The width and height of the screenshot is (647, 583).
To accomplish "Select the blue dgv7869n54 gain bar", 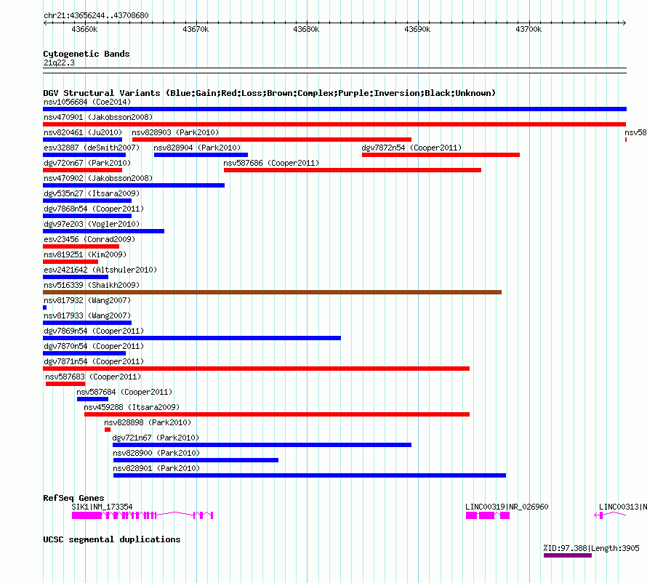I will pyautogui.click(x=192, y=338).
